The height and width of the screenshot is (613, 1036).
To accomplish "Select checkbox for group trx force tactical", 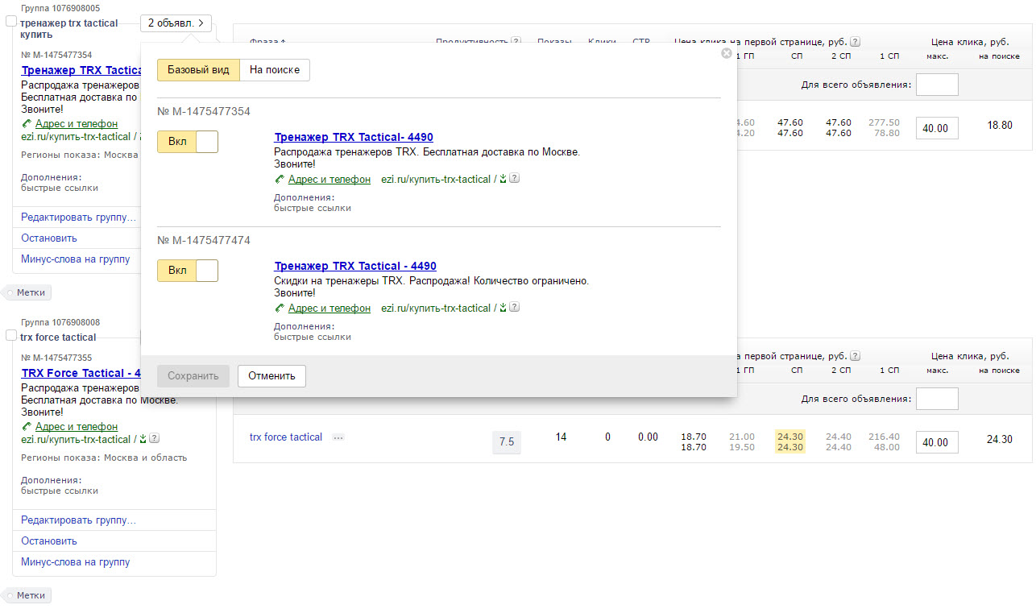I will point(11,335).
